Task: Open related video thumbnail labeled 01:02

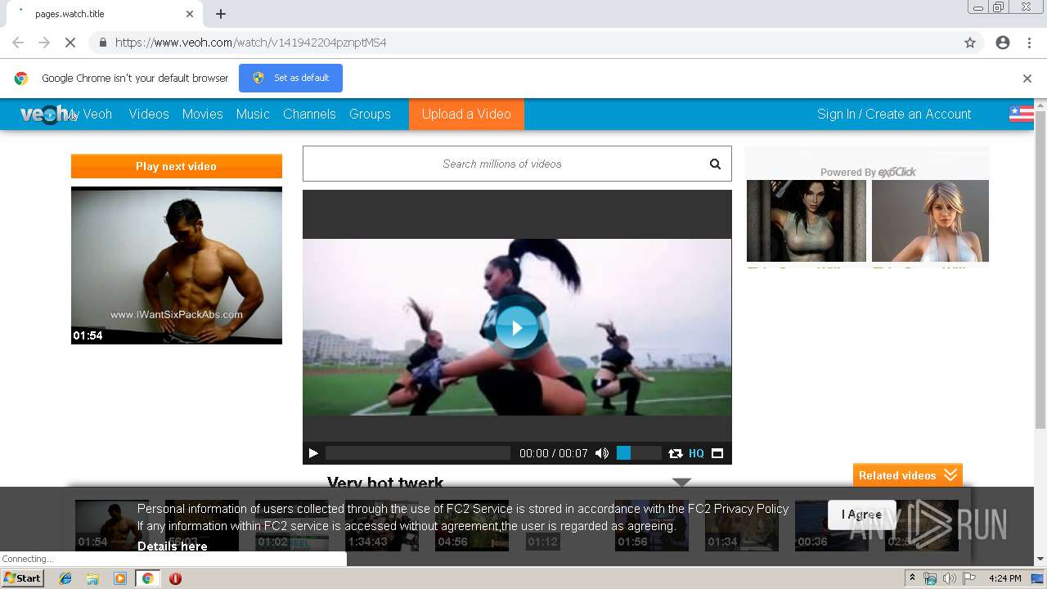Action: click(292, 525)
